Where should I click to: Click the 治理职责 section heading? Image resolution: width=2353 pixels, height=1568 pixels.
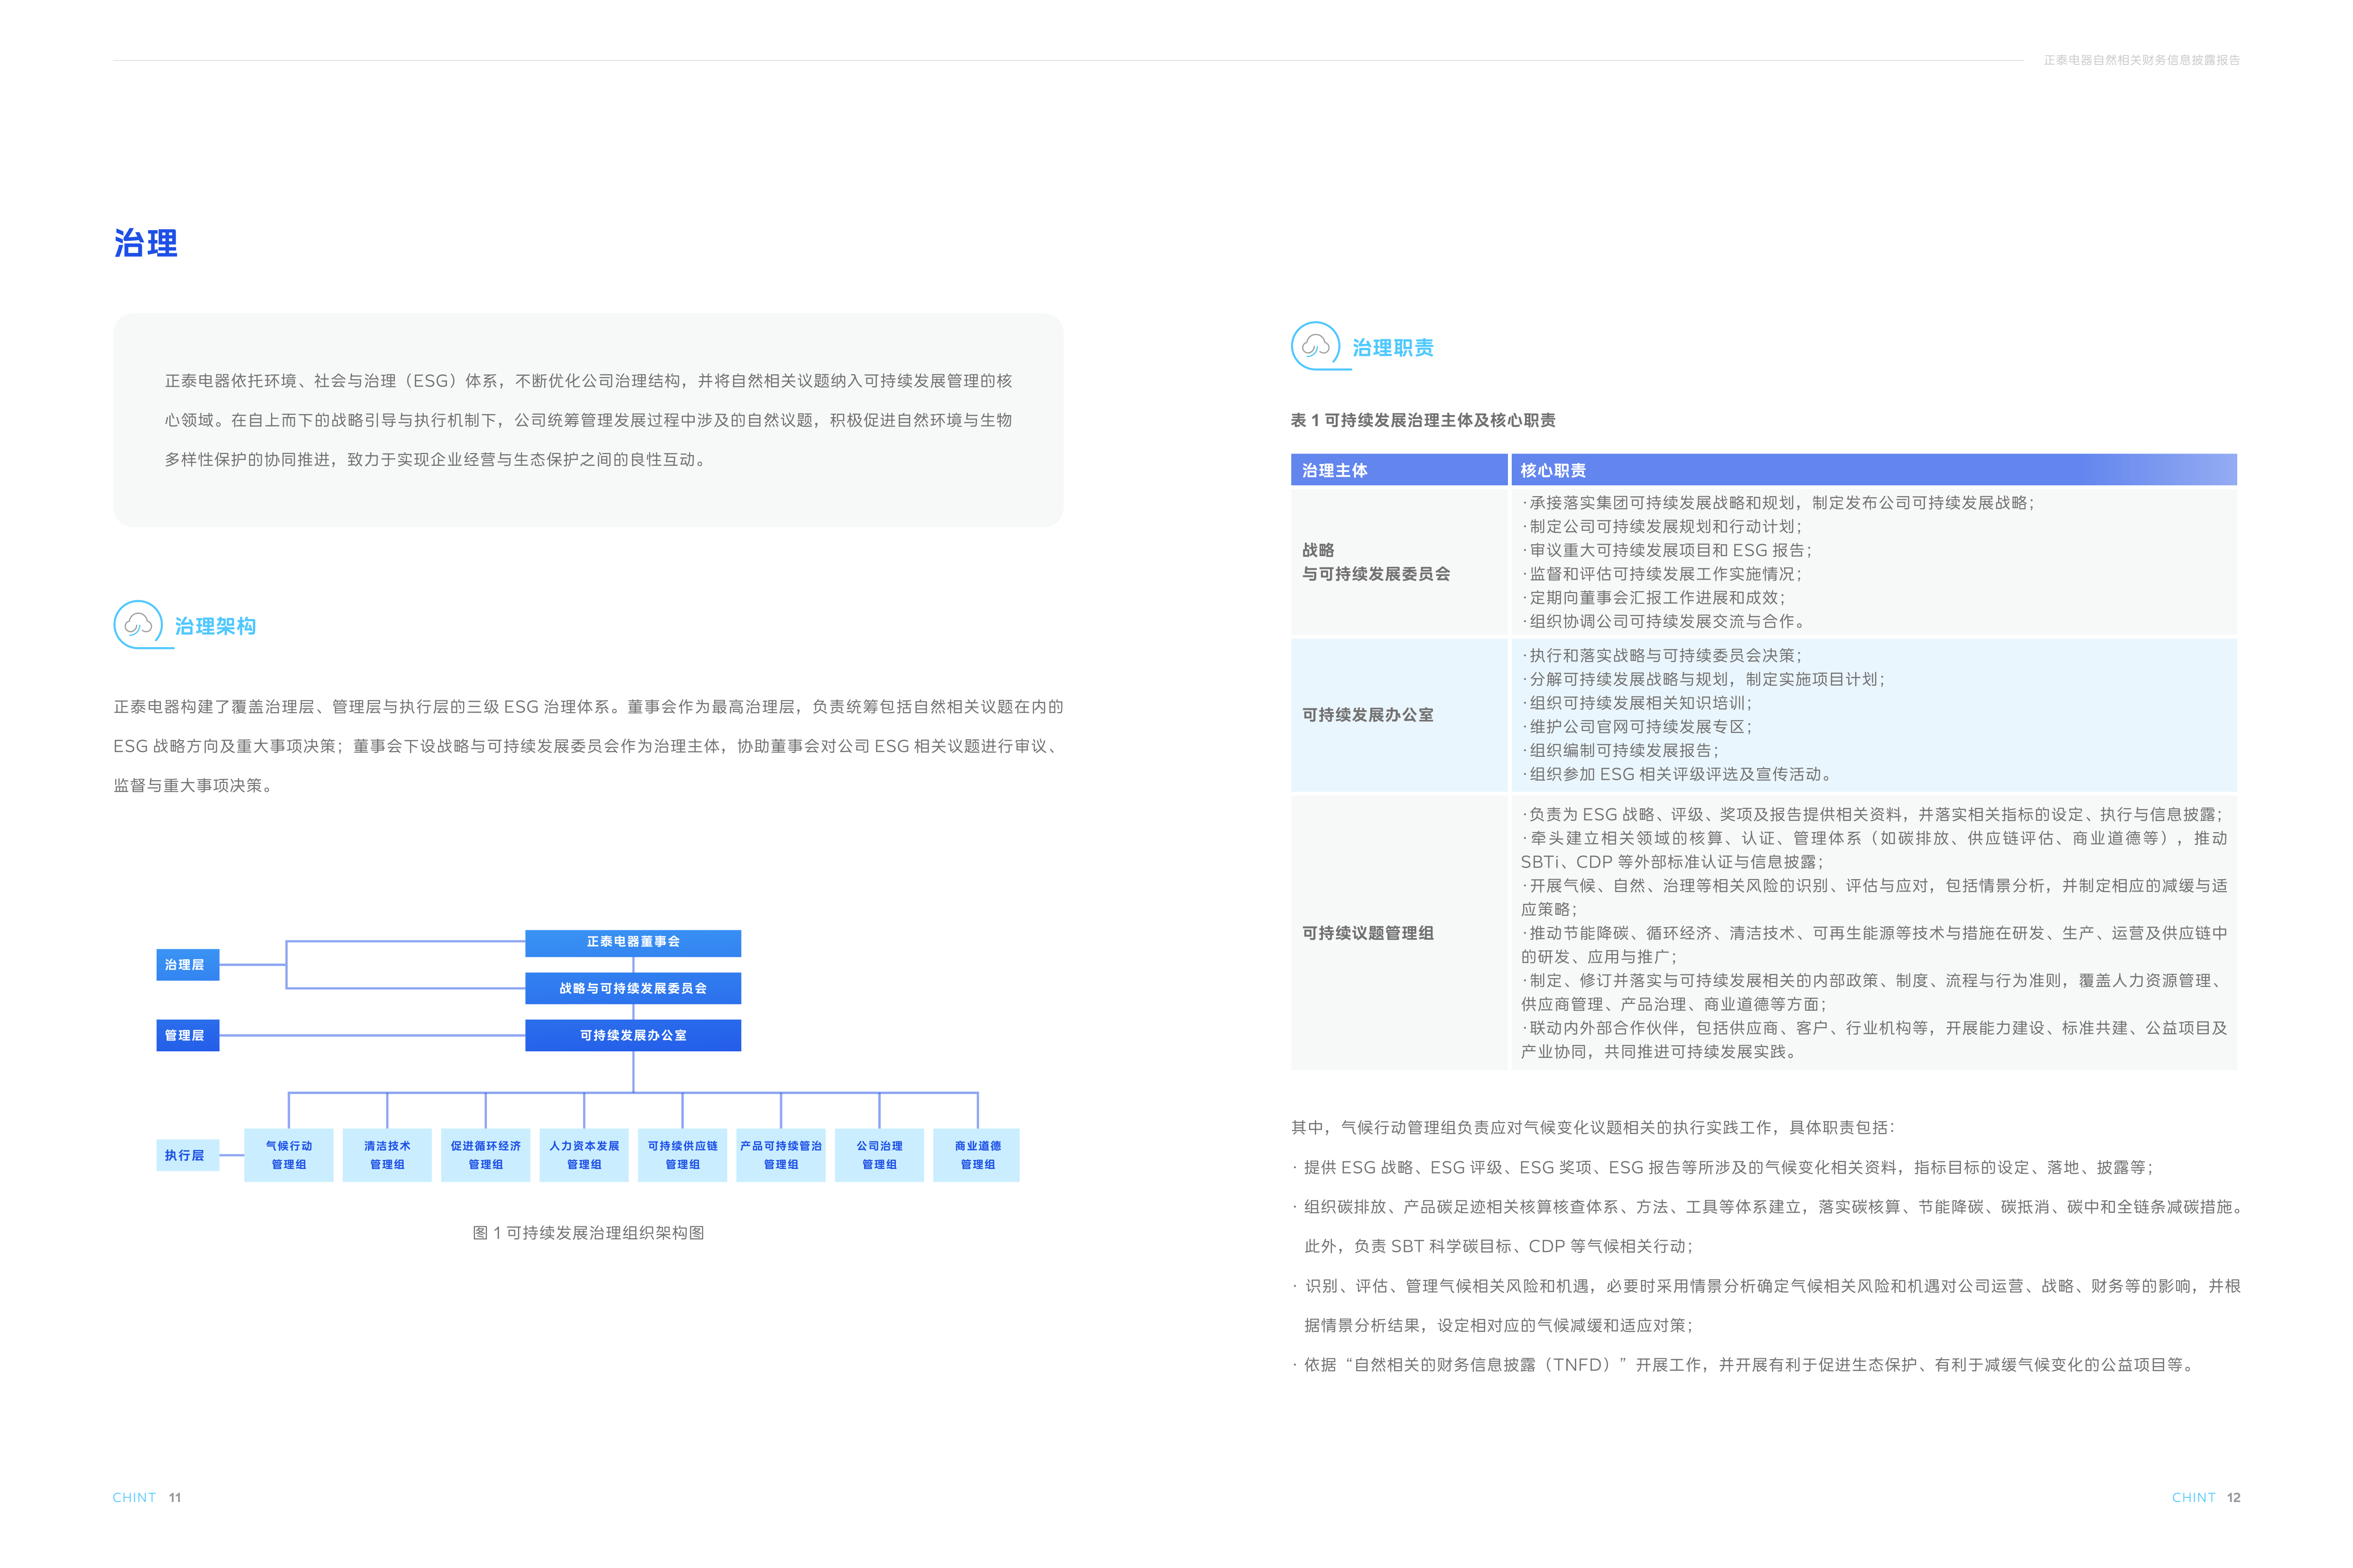click(x=1392, y=348)
